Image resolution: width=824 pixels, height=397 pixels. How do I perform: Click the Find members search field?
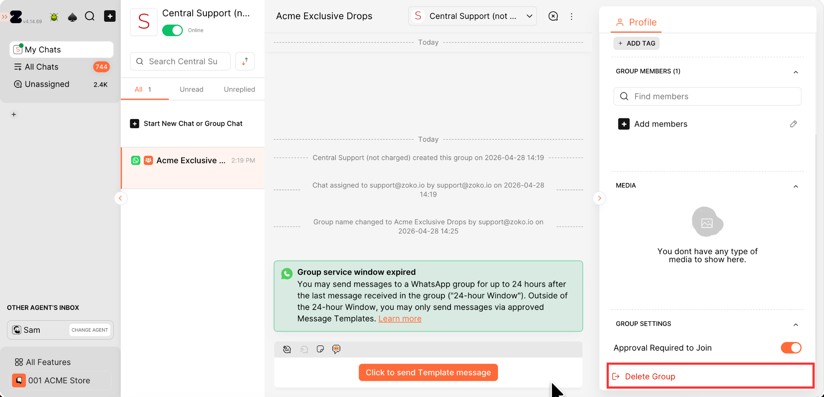pos(707,96)
